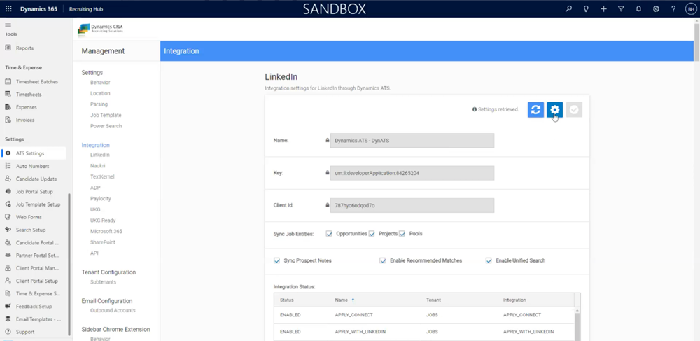Viewport: 700px width, 341px height.
Task: Open the Paylocity integration menu item
Action: click(x=100, y=199)
